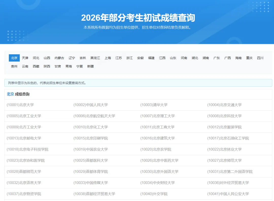Select the 福建 province tab
Viewport: 274px width, 201px height.
pos(151,58)
